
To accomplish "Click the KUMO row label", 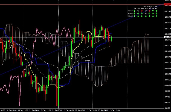I will coord(130,13).
